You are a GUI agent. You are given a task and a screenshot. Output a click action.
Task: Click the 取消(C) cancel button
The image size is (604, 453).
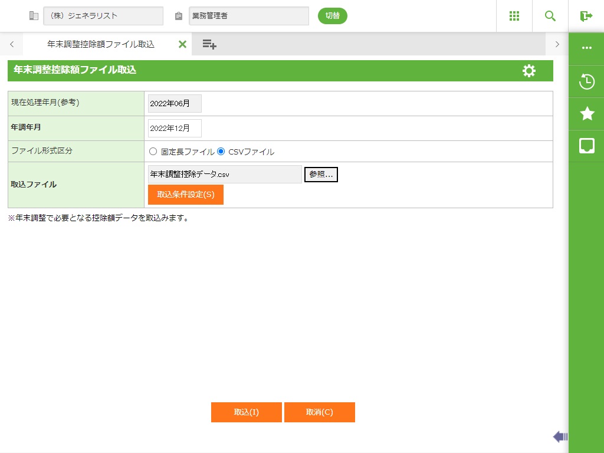click(319, 412)
